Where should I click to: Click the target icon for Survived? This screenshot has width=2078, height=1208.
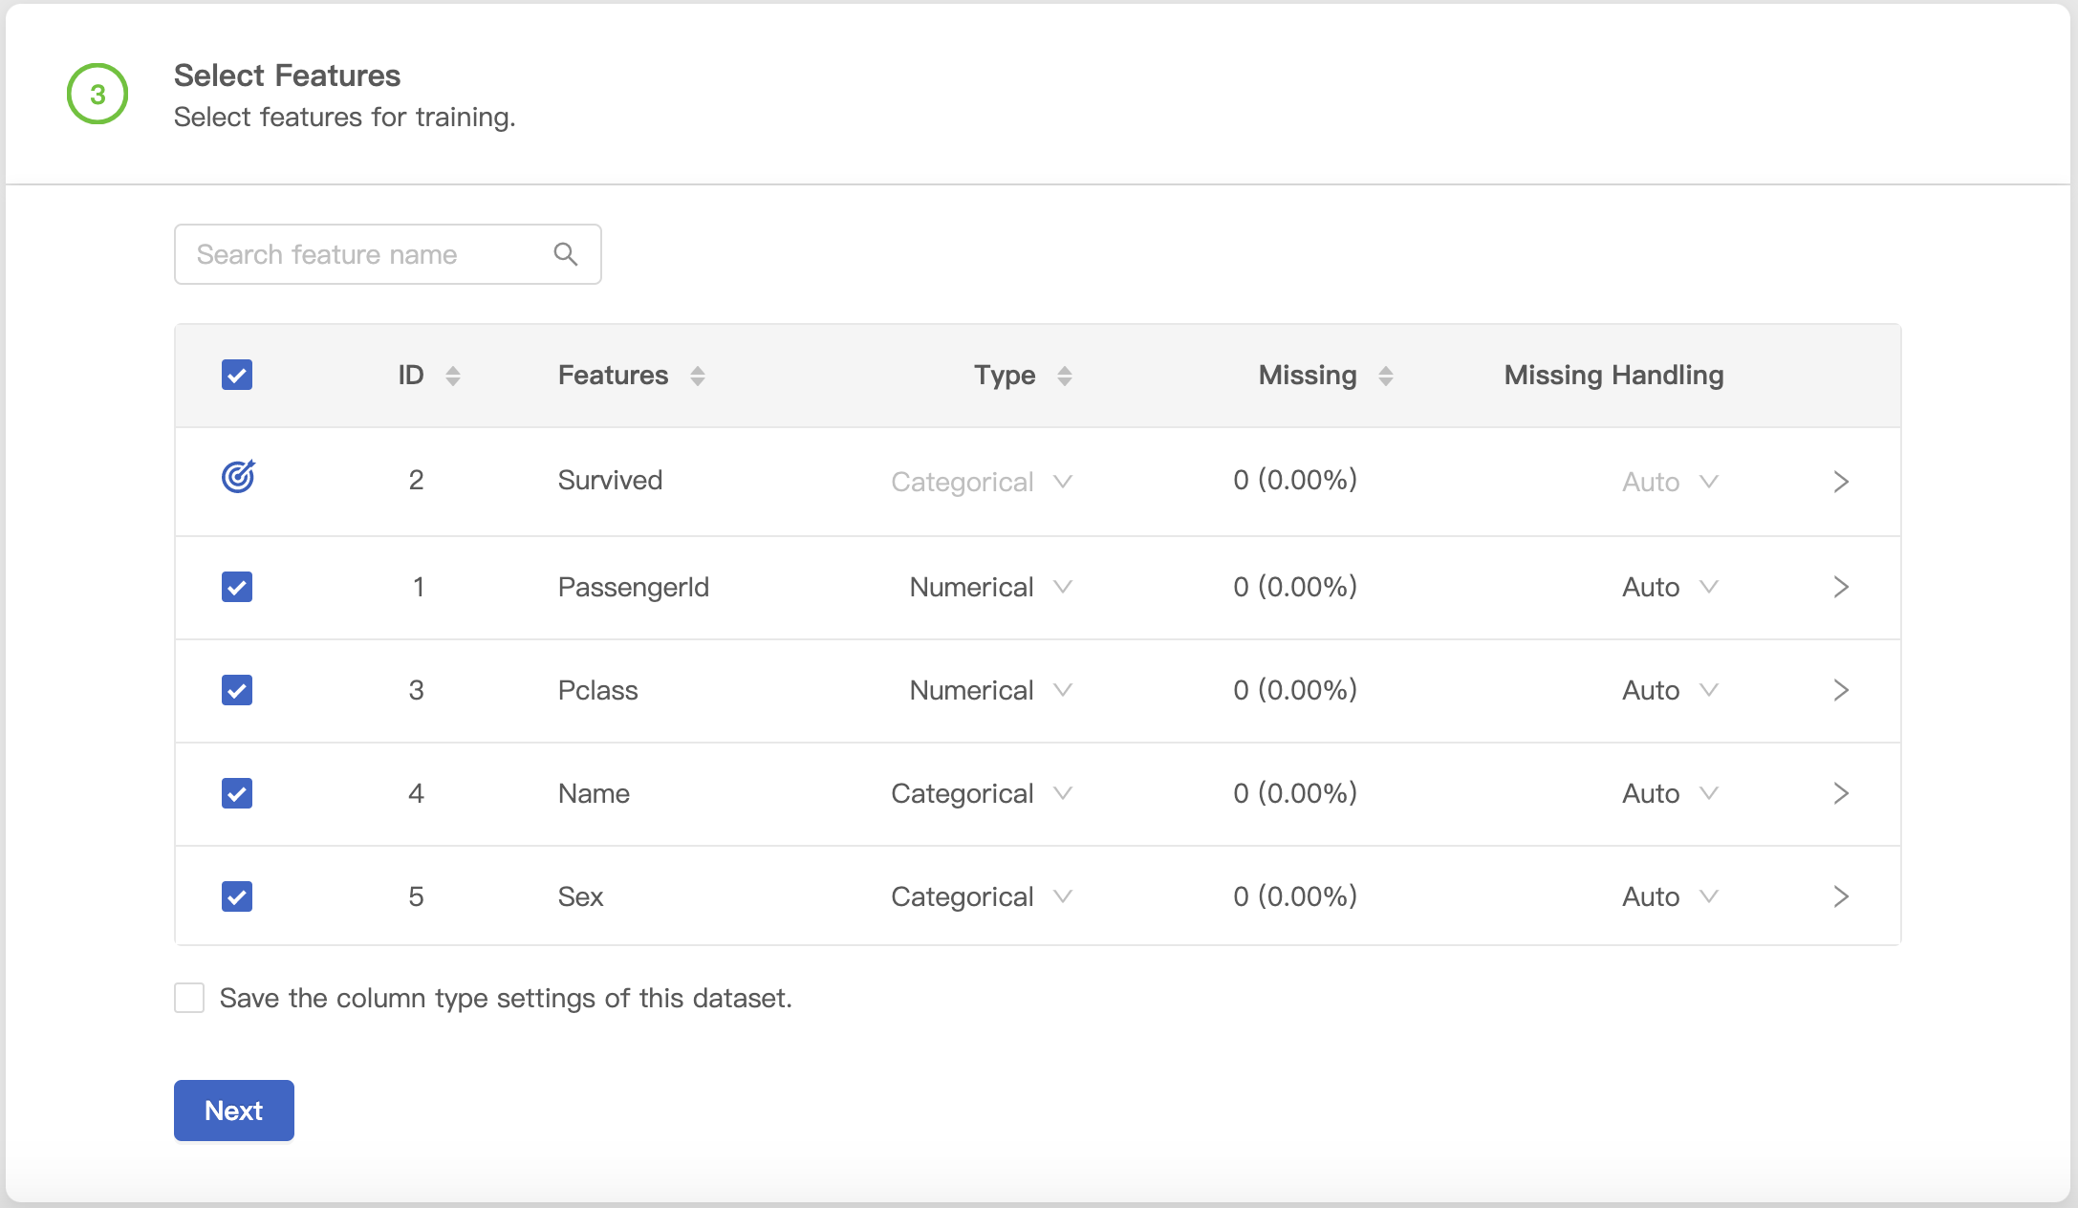(238, 476)
